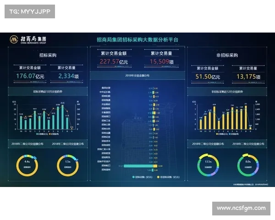Image resolution: width=275 pixels, height=220 pixels.
Task: Switch to 交易额分布 tab in 非招标采购 panel
Action: click(x=208, y=144)
